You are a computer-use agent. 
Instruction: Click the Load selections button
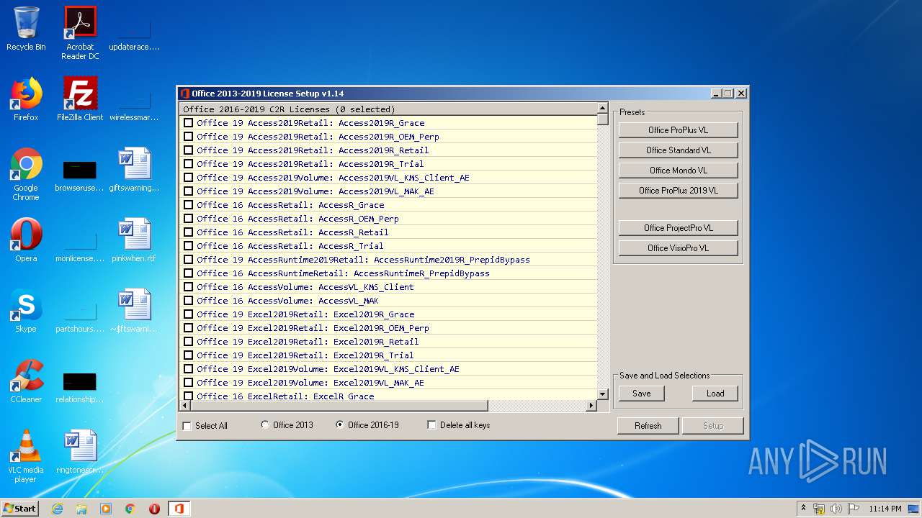tap(715, 394)
